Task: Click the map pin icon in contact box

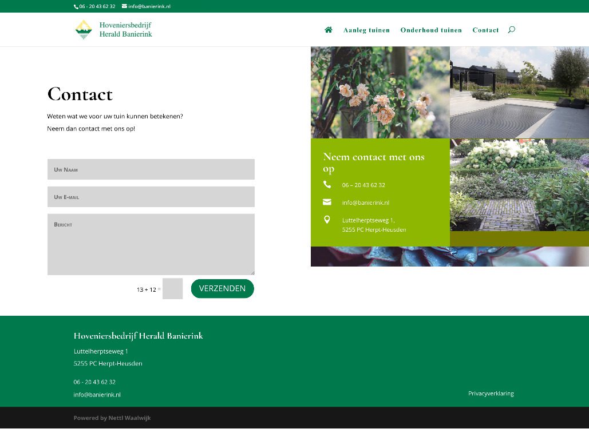Action: click(327, 220)
